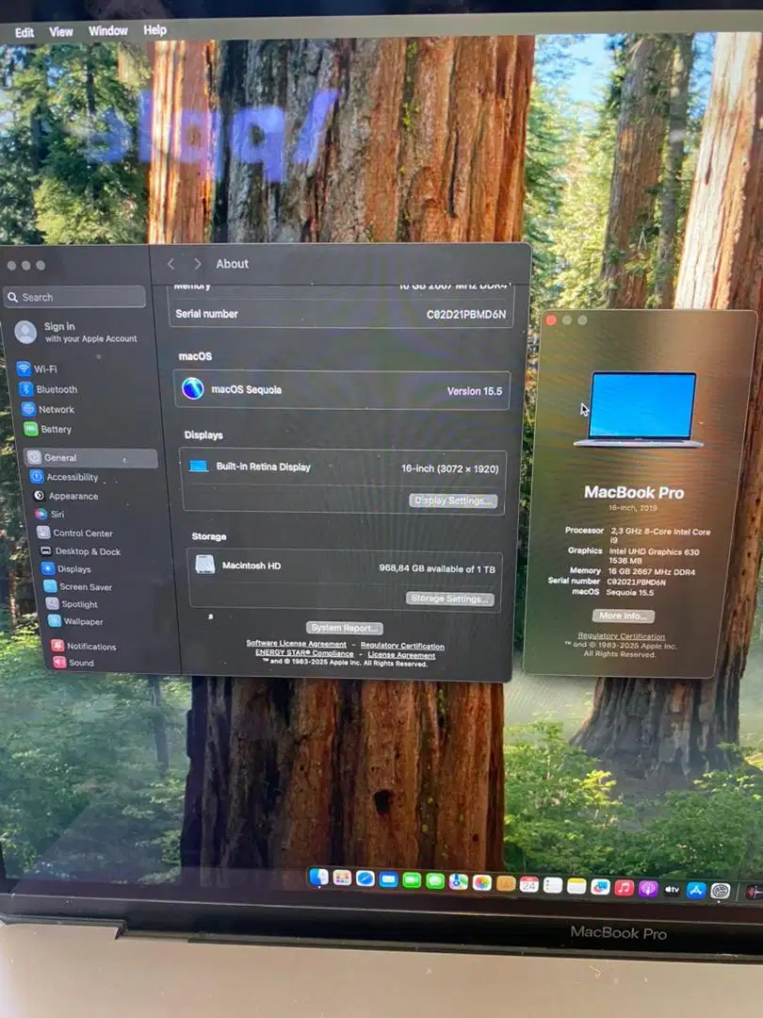The height and width of the screenshot is (1018, 763).
Task: Select Displays in the sidebar
Action: tap(67, 568)
